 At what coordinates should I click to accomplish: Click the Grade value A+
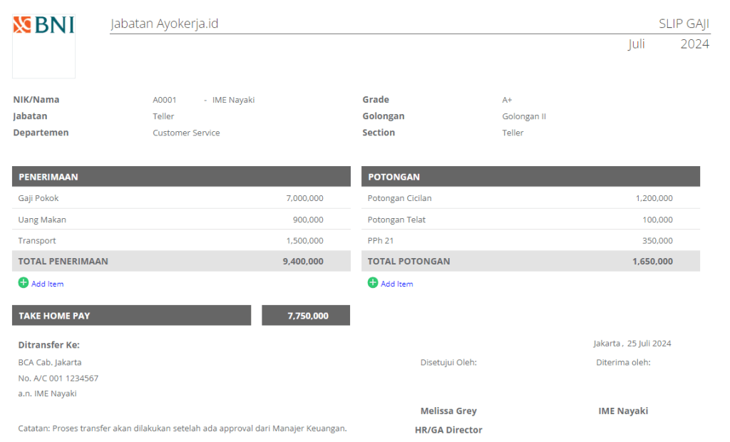pyautogui.click(x=507, y=100)
